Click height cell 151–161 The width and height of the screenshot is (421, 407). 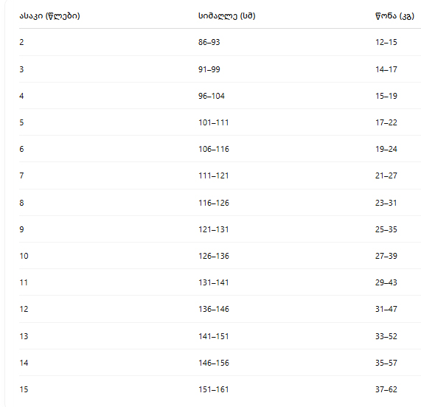214,389
